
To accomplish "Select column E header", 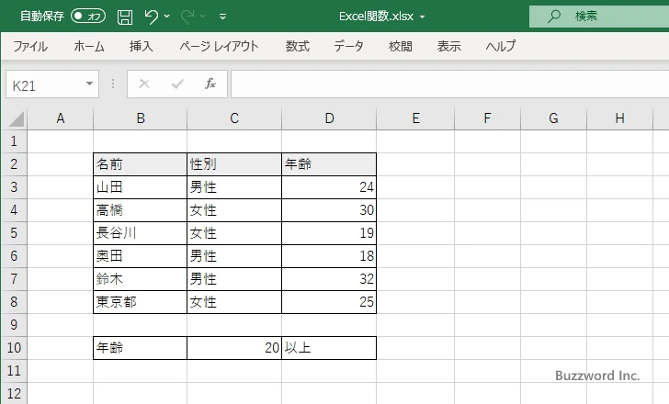I will (415, 118).
